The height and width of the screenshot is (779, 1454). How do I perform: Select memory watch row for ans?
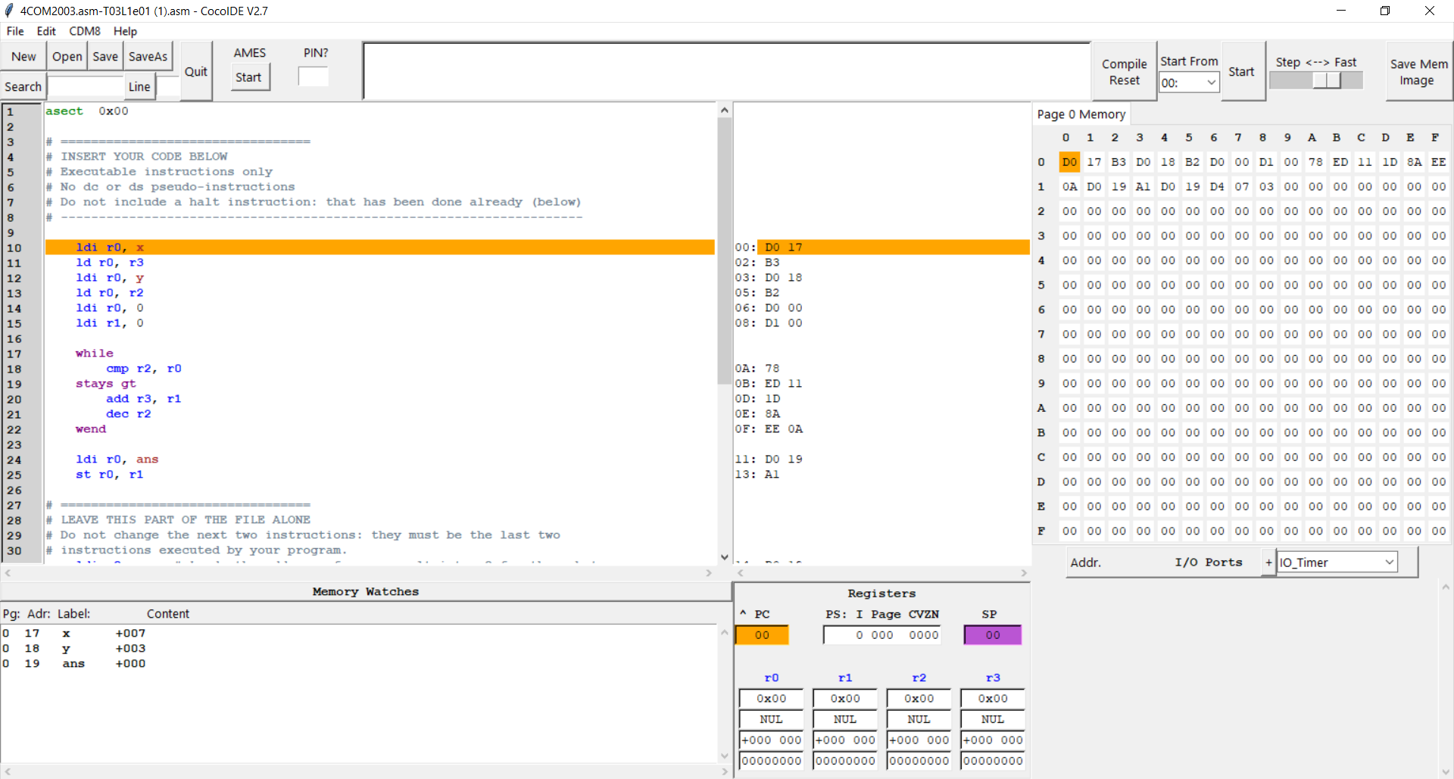click(358, 663)
